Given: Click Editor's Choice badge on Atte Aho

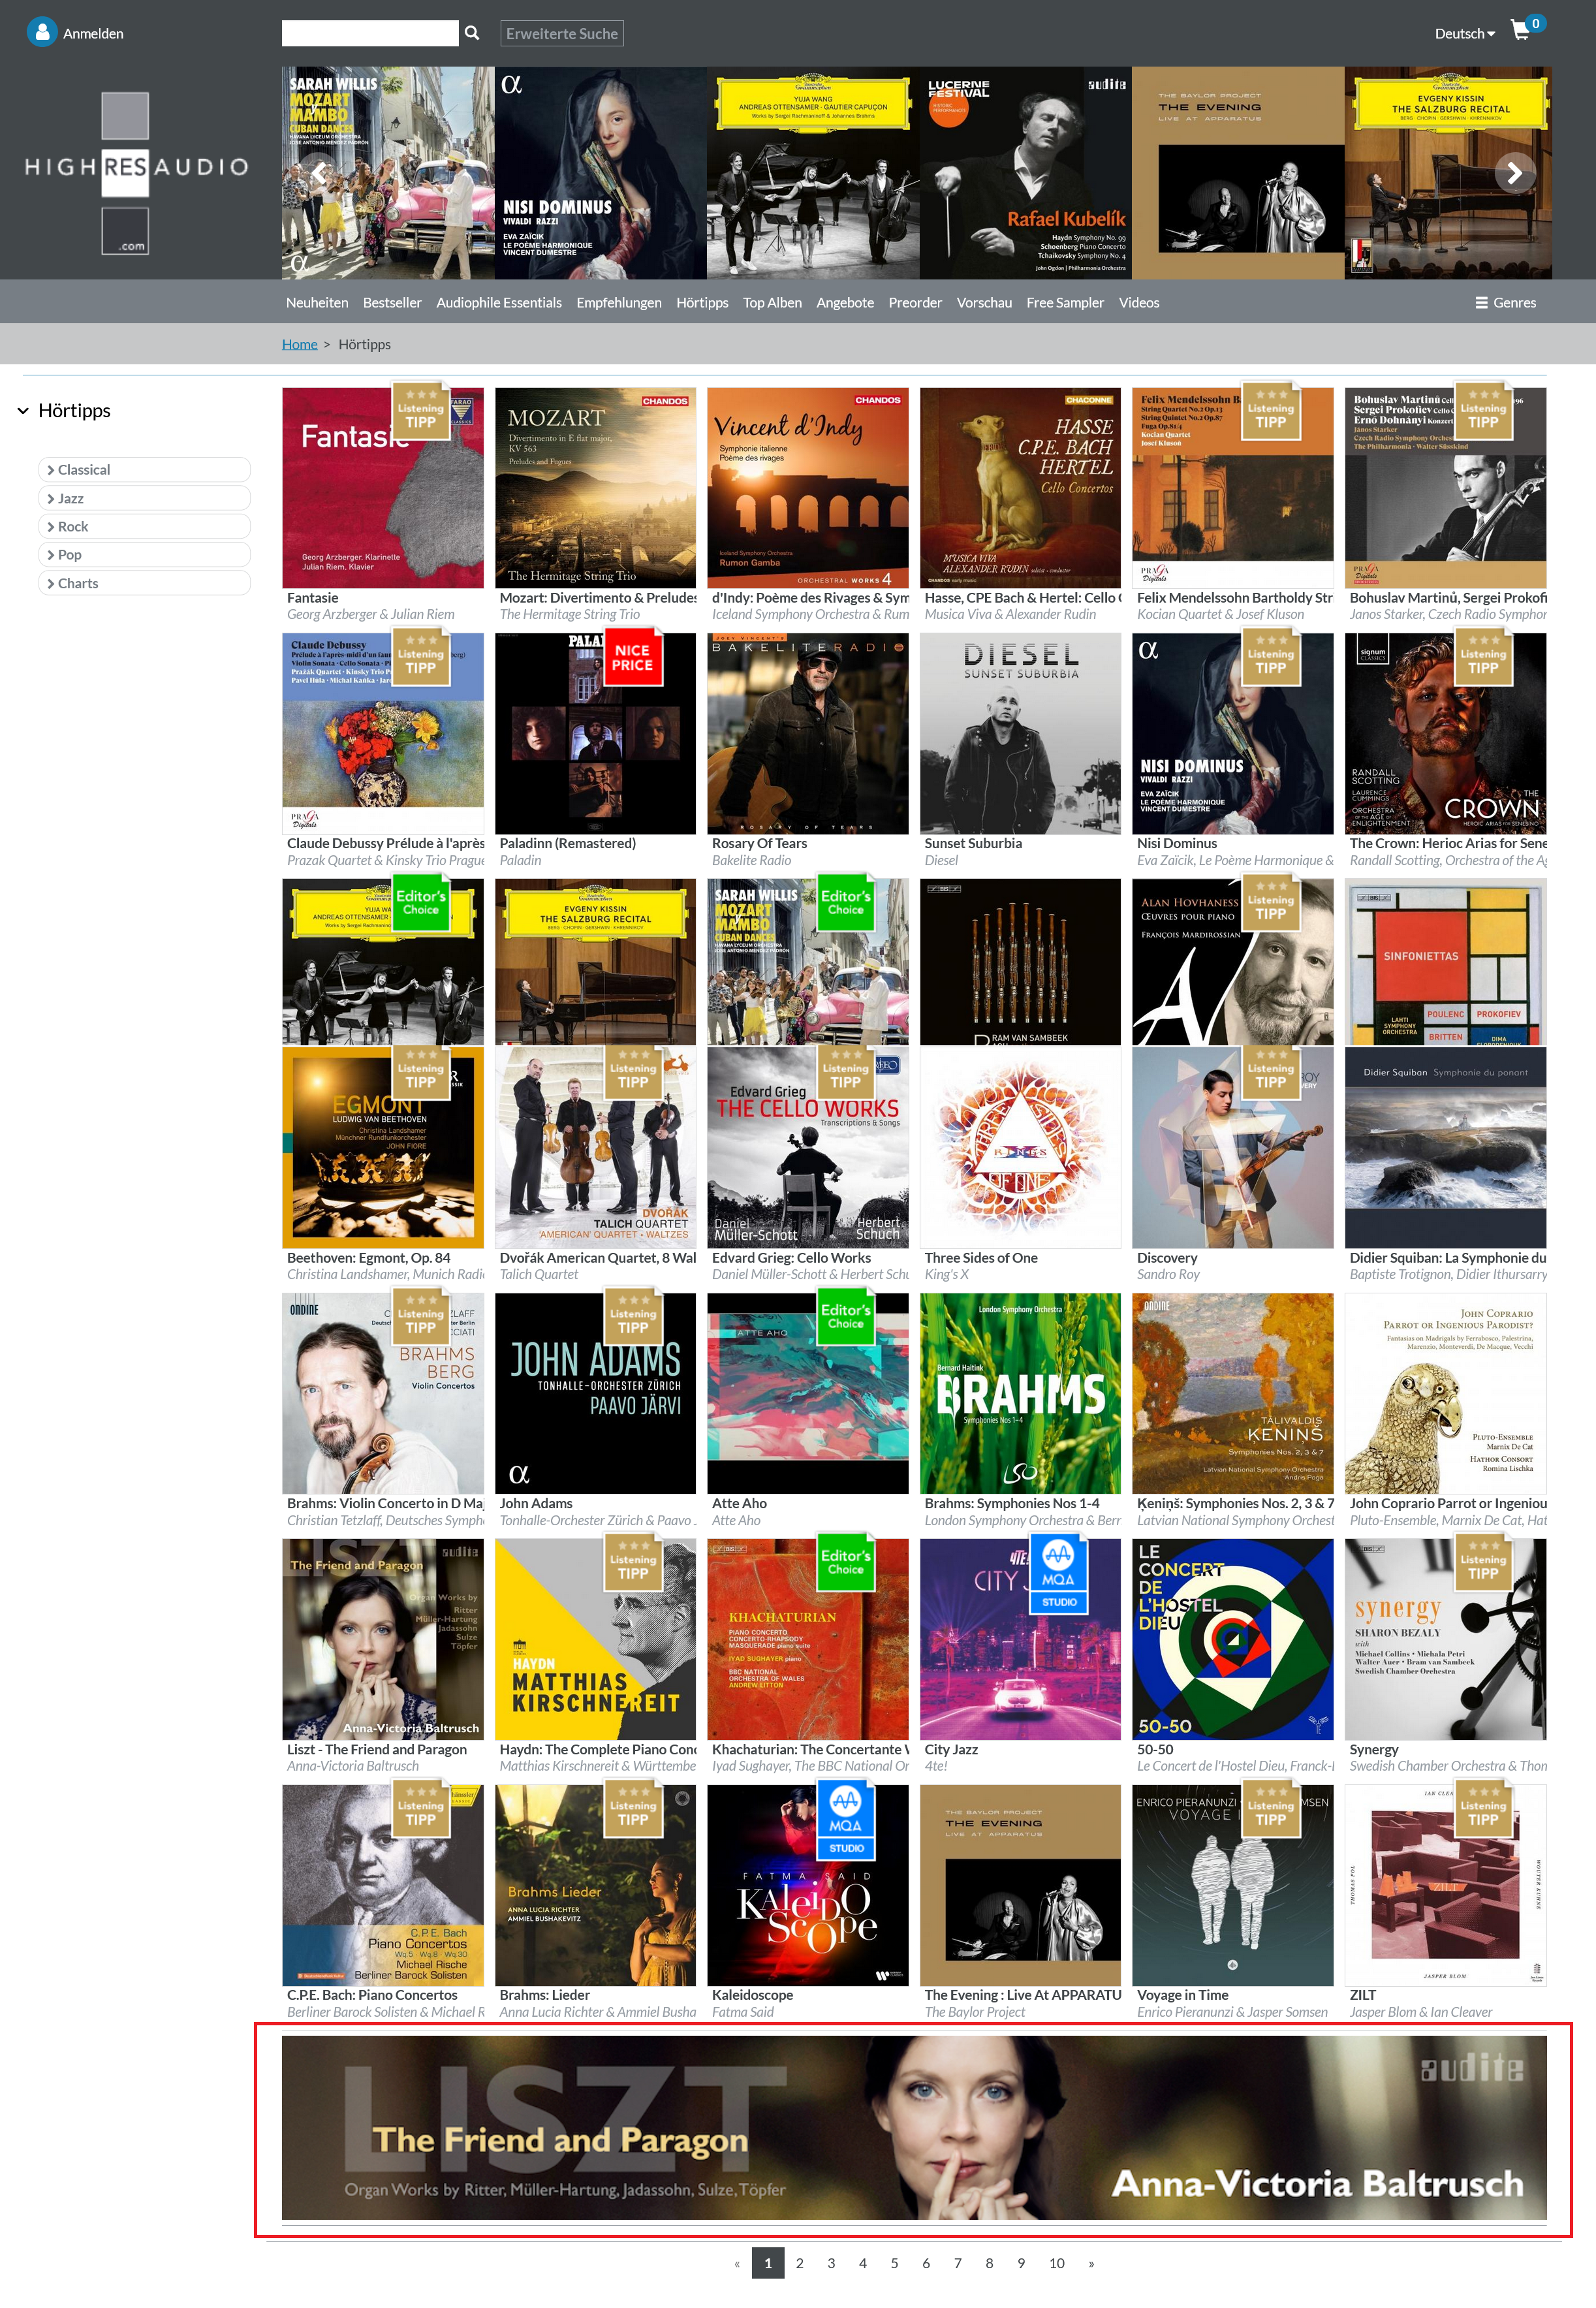Looking at the screenshot, I should pyautogui.click(x=845, y=1316).
